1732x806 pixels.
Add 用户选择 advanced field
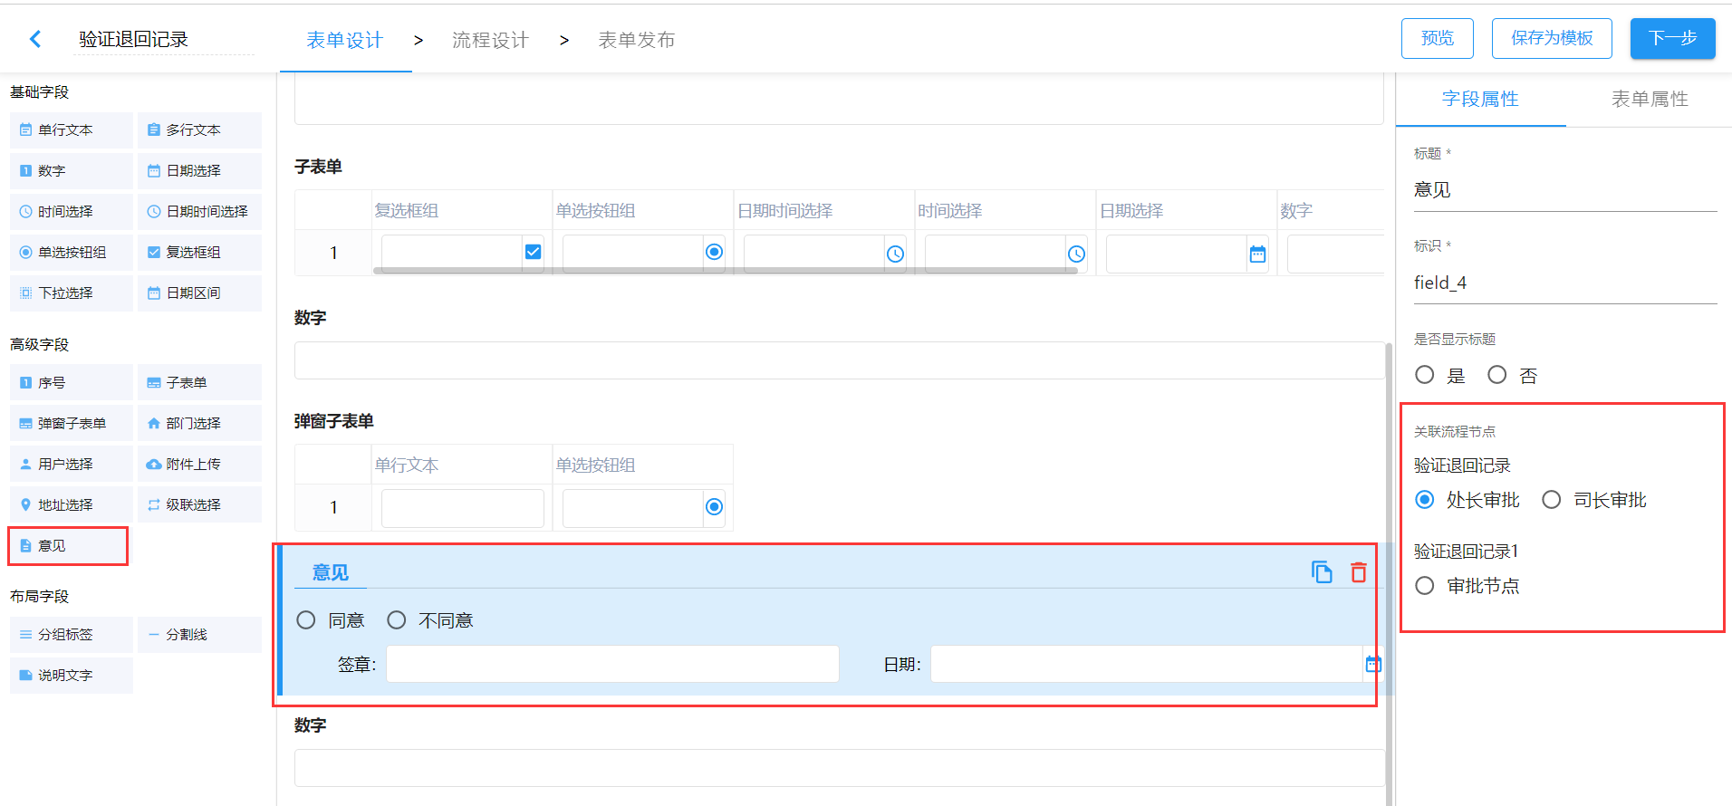(x=72, y=465)
